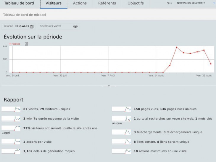
Task: Click the '2 actions par visite' text
Action: tap(37, 142)
